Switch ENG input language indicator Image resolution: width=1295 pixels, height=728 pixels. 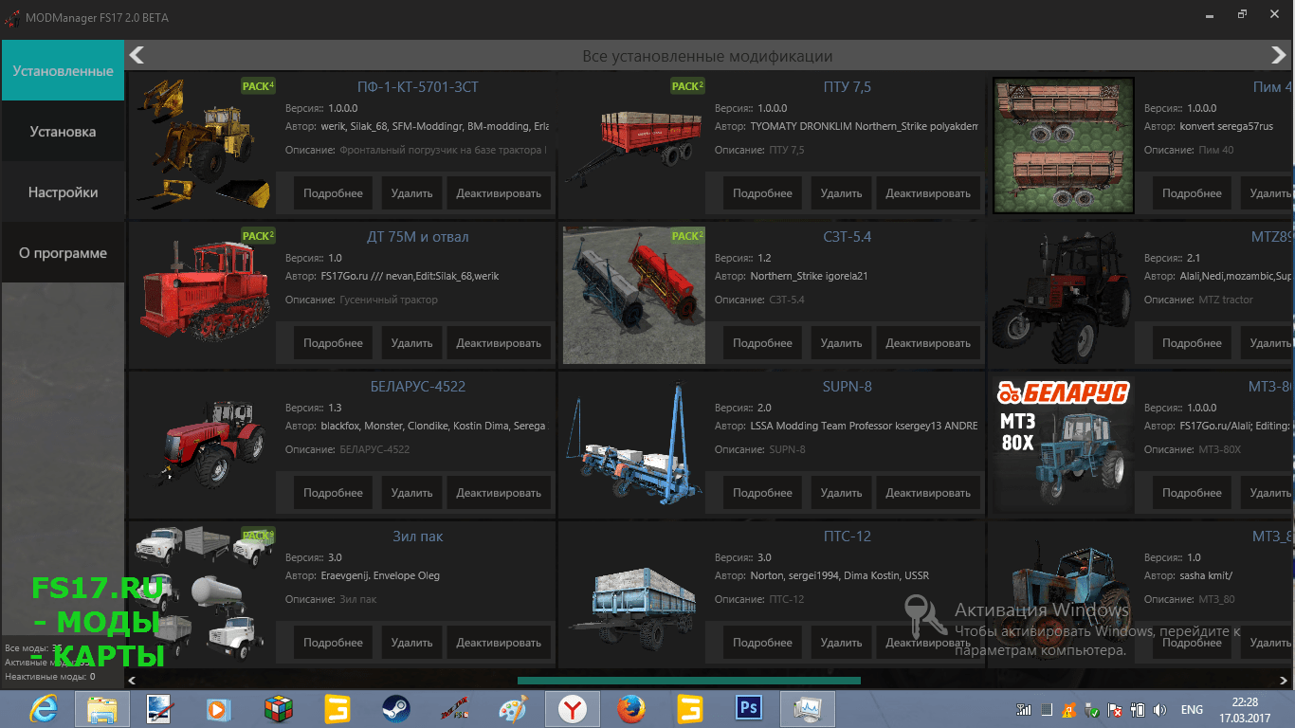pyautogui.click(x=1192, y=709)
